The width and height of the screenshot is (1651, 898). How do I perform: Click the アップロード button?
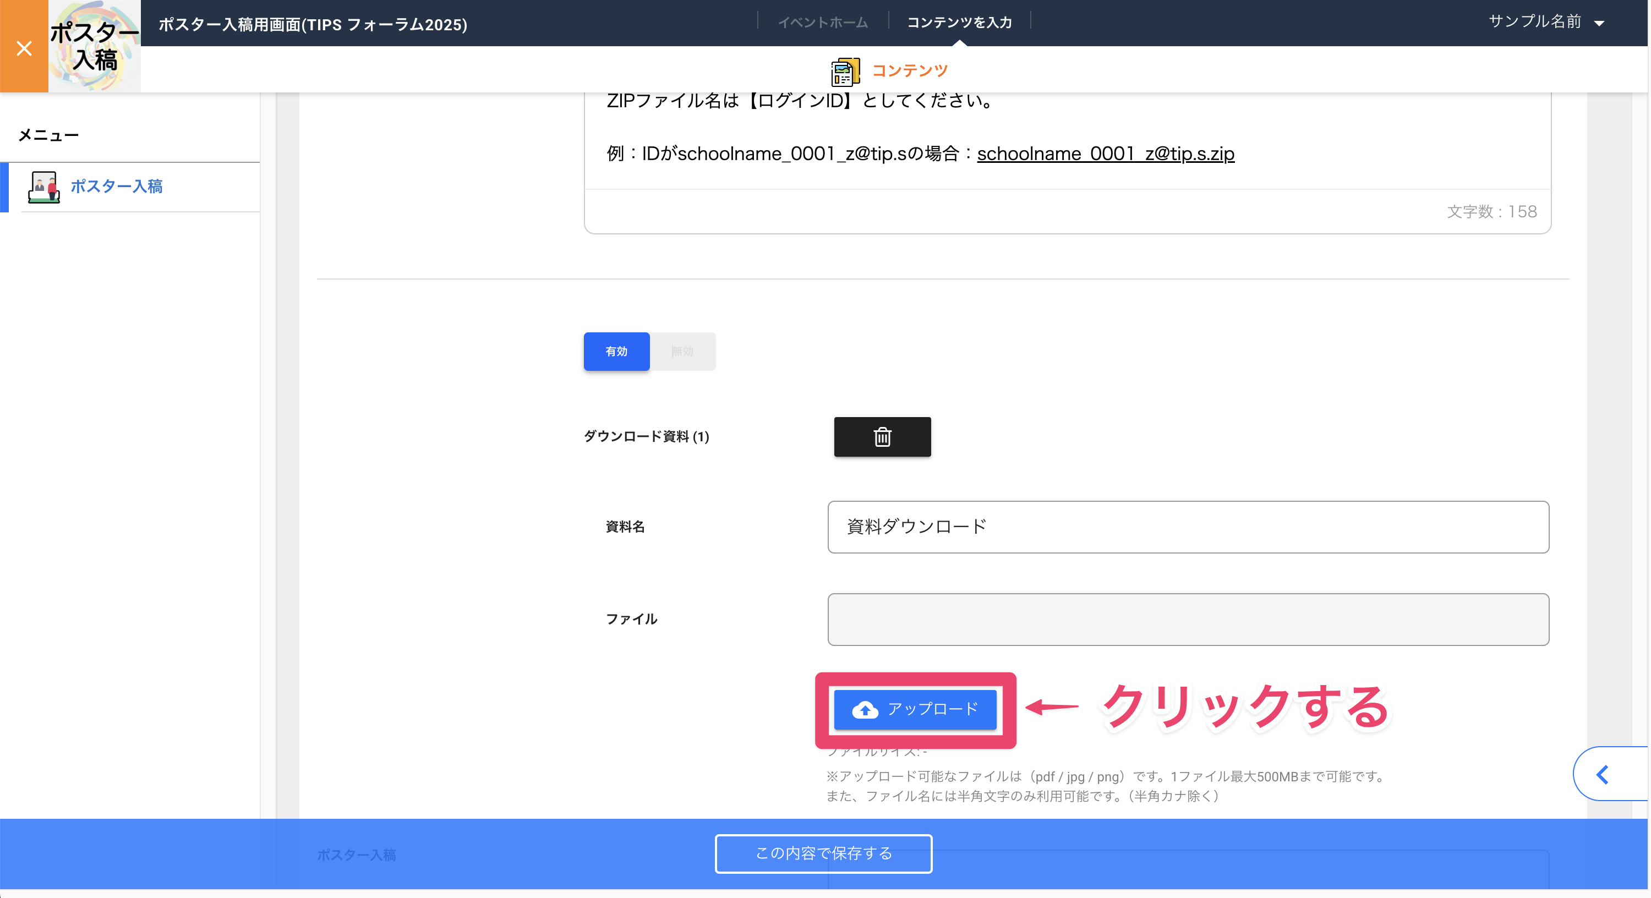[915, 709]
